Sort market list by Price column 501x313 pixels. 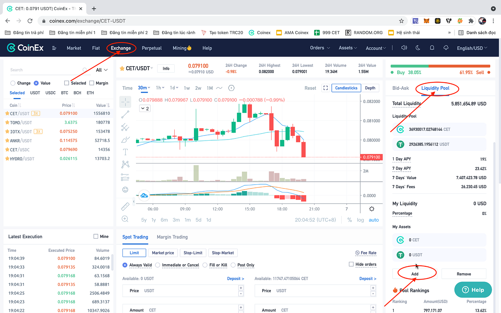click(68, 106)
